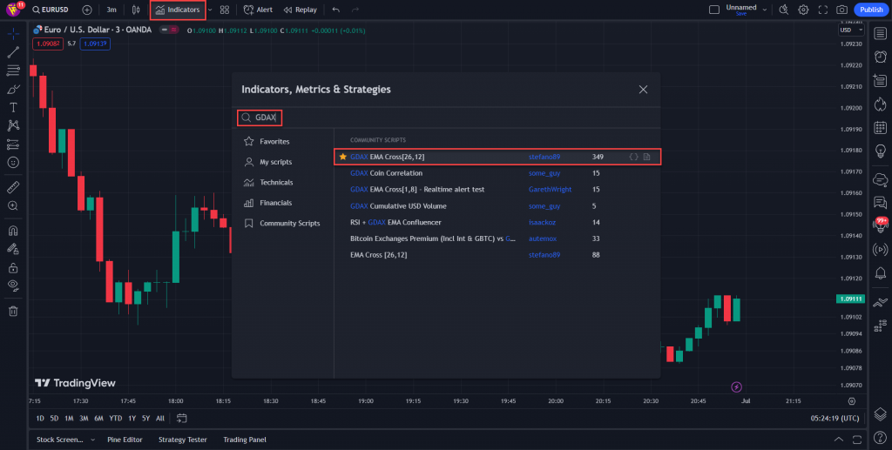This screenshot has height=450, width=892.
Task: Open quick search icon in top bar
Action: click(784, 10)
